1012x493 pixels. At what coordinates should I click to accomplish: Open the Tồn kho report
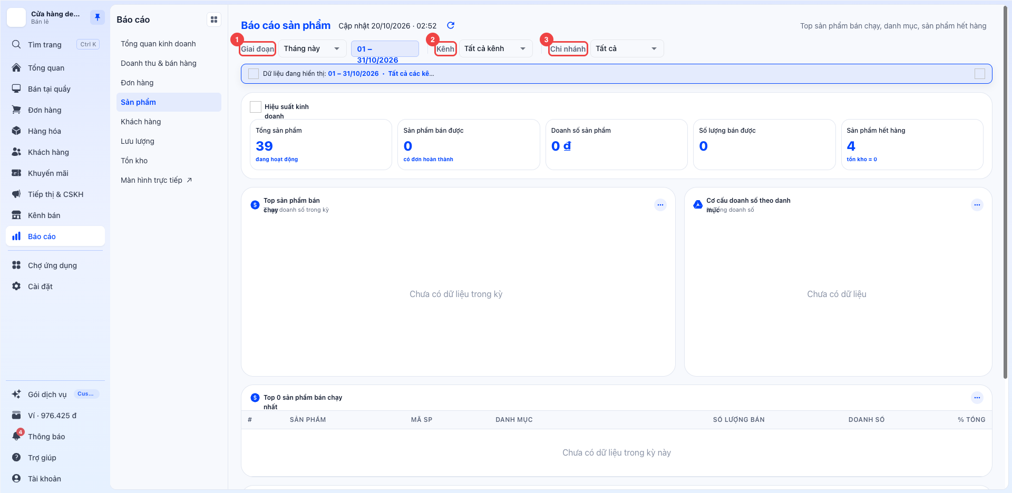(x=169, y=161)
